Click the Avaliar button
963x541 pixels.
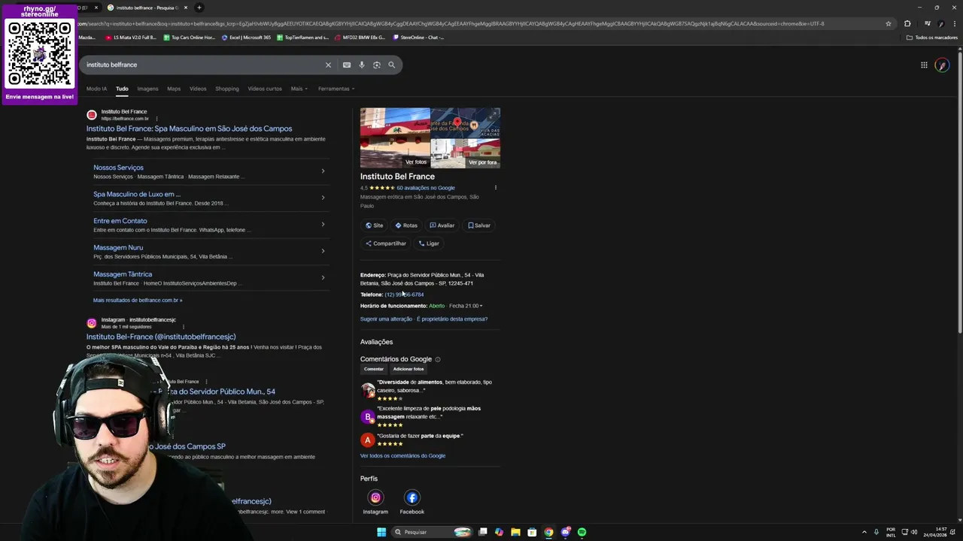pos(442,225)
